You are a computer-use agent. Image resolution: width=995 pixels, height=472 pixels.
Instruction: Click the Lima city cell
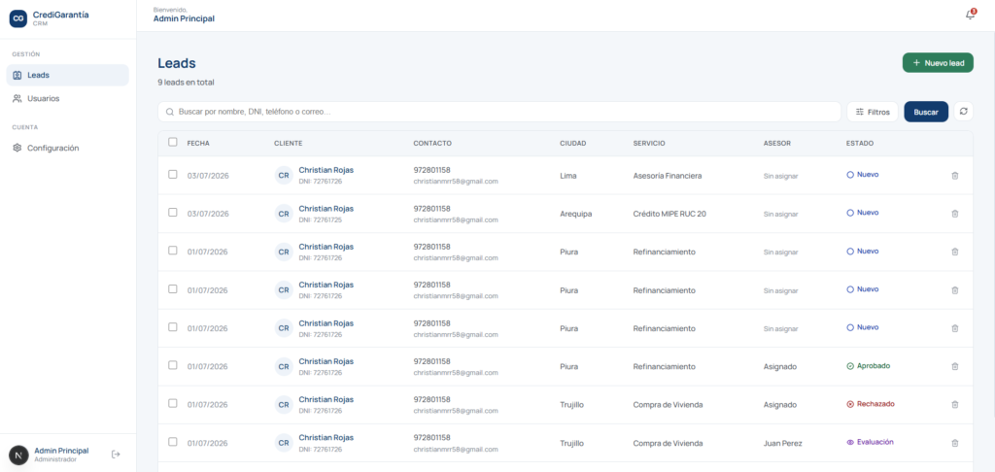tap(567, 176)
